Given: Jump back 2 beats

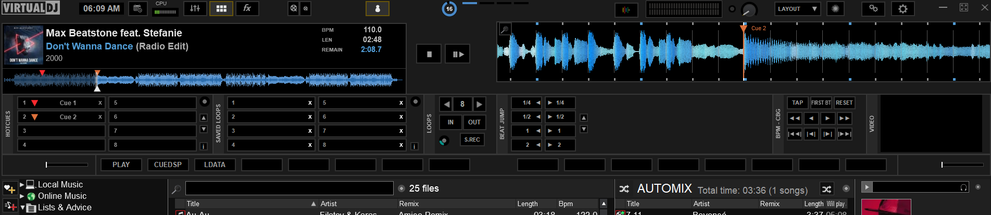Looking at the screenshot, I should (x=526, y=145).
